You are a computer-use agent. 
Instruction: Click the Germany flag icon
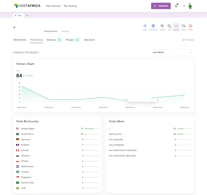17,140
